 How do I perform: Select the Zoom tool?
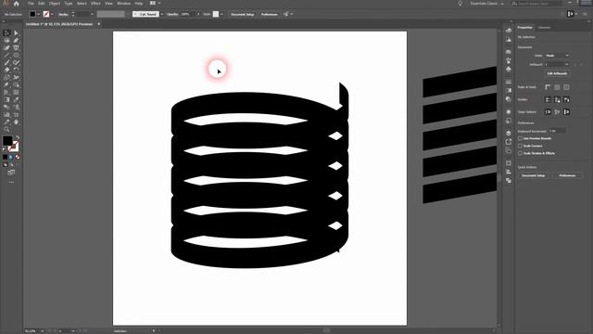click(6, 130)
